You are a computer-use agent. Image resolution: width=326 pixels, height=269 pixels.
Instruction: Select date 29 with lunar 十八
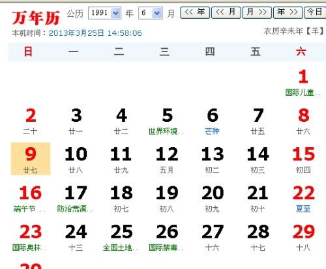click(303, 237)
